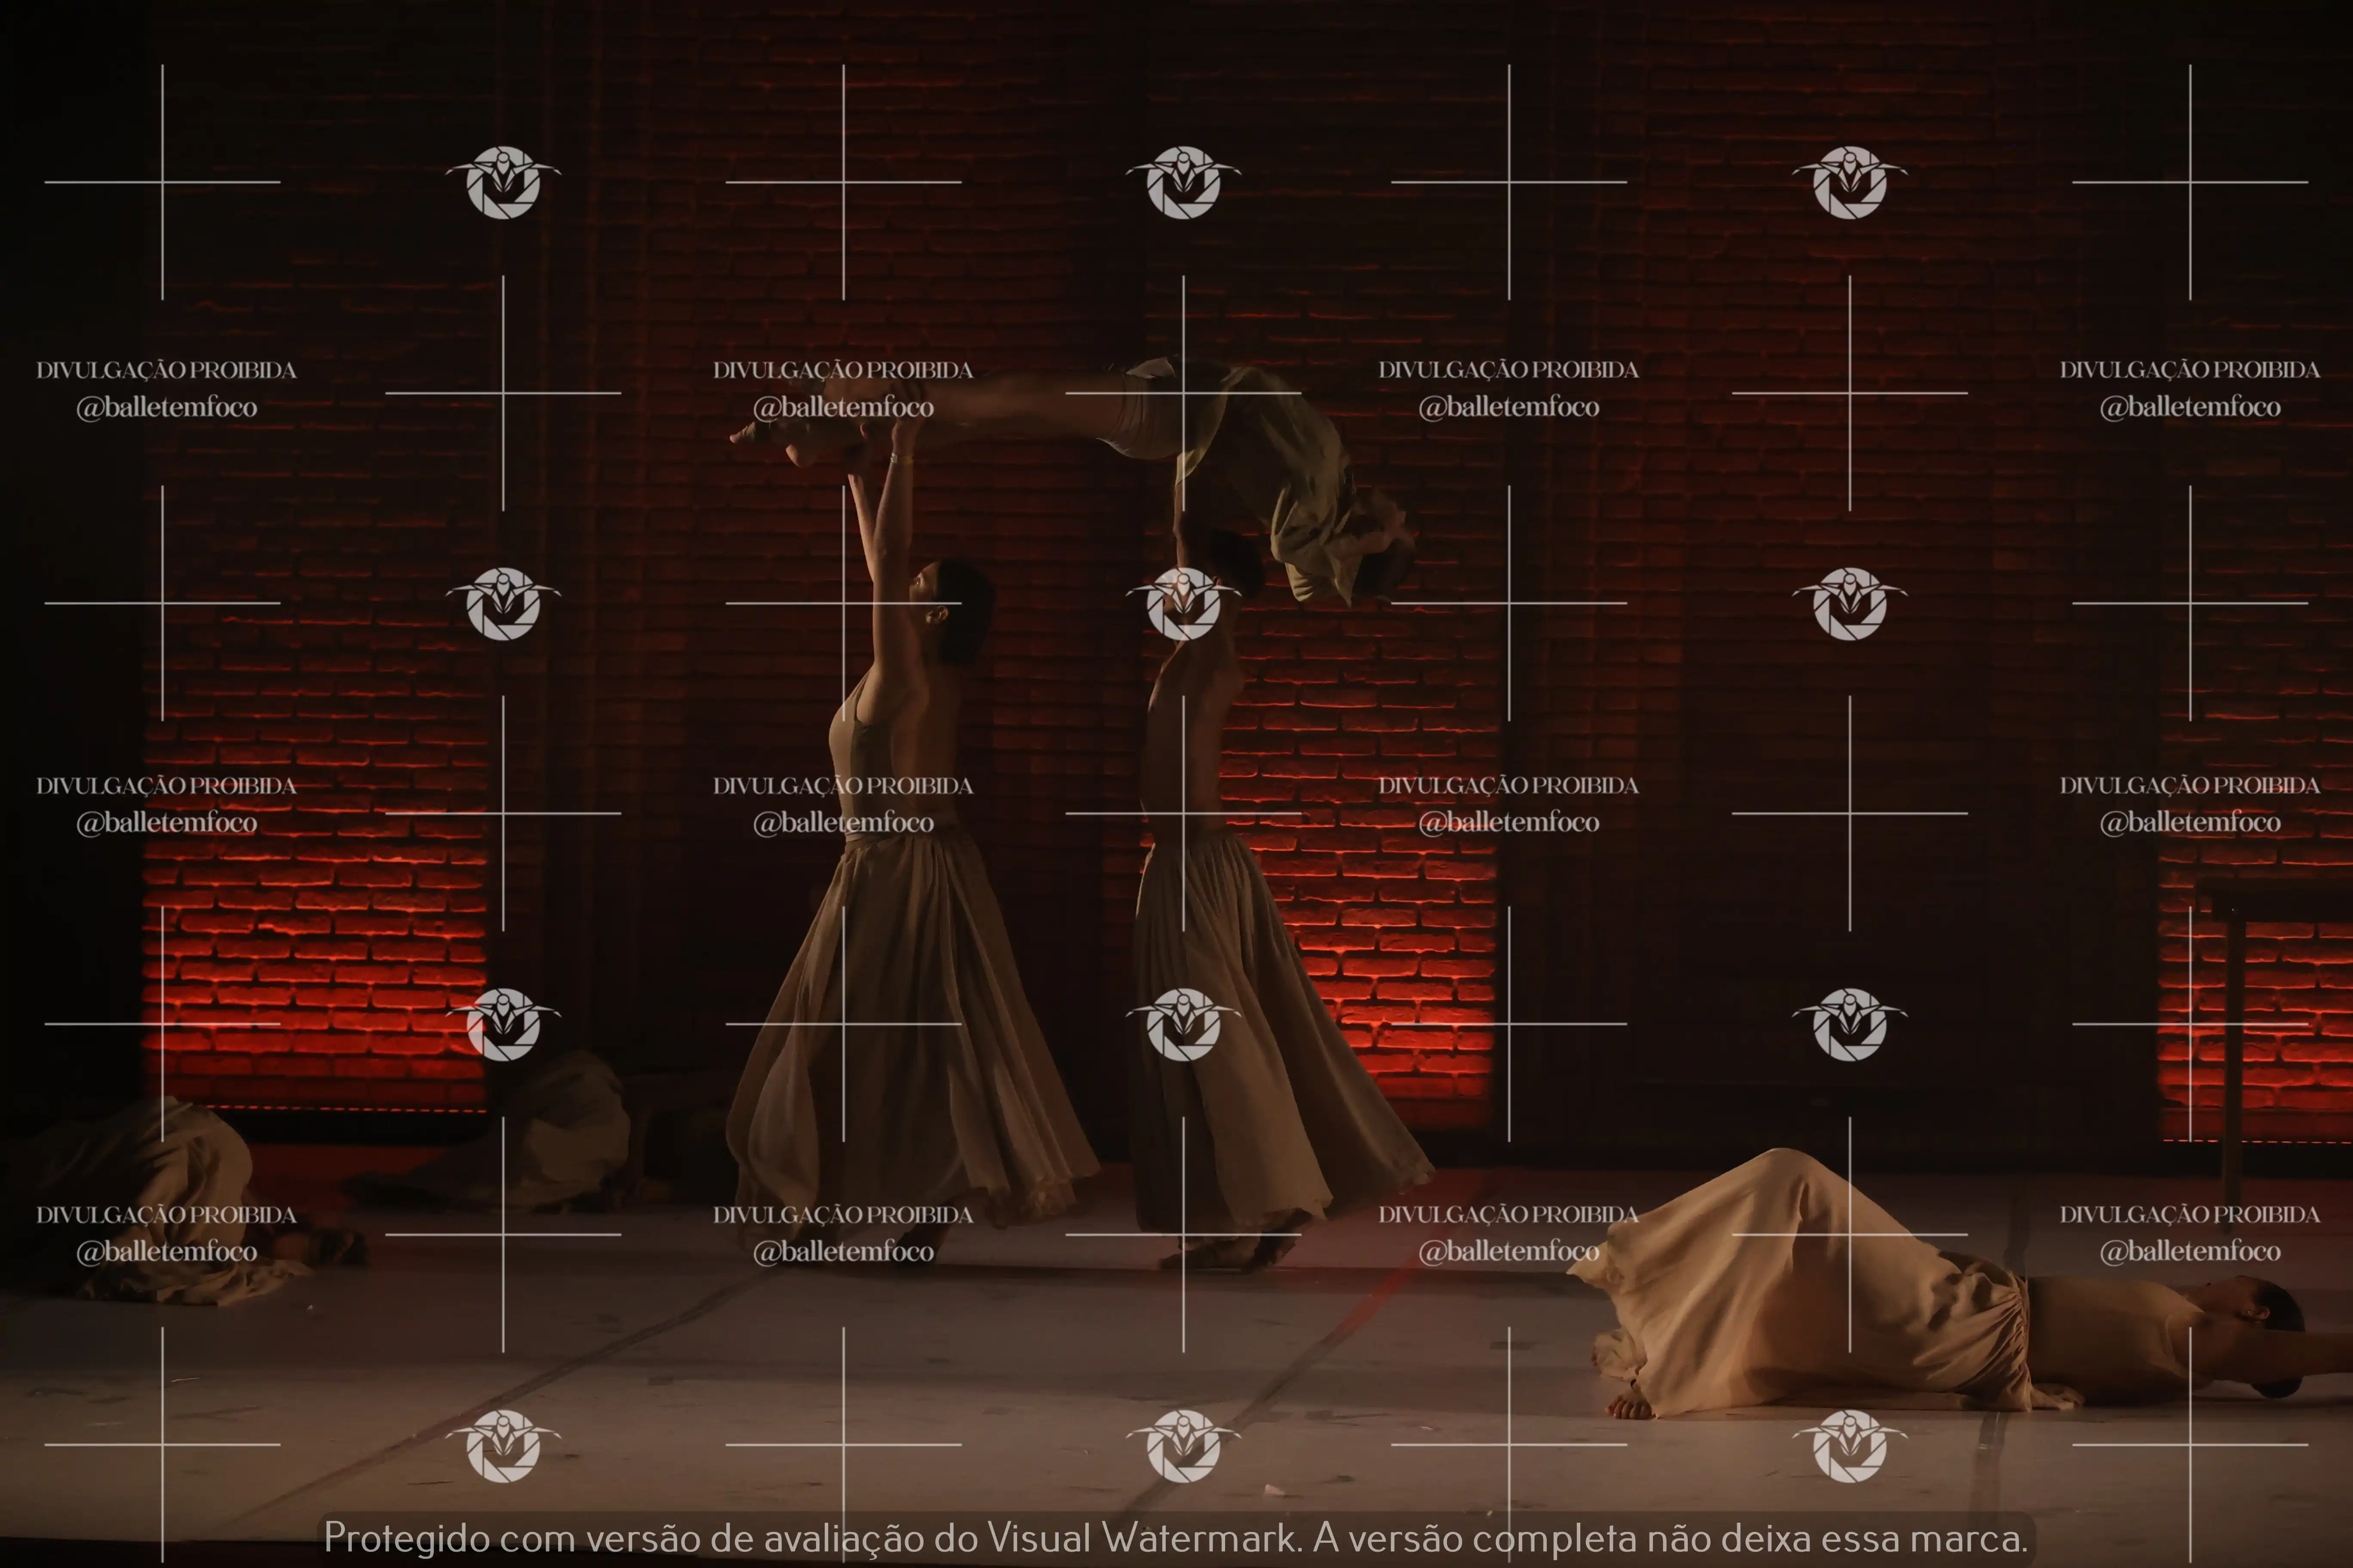Click the top-right shutter logo watermark
This screenshot has width=2353, height=1568.
(x=1850, y=182)
